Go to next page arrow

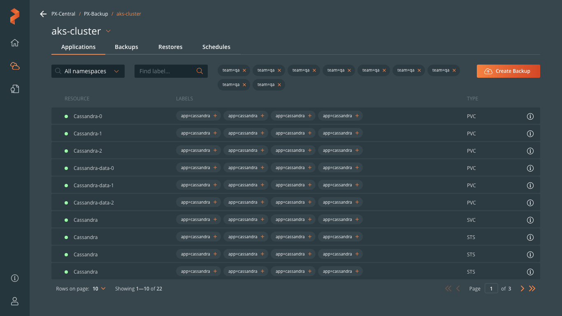pyautogui.click(x=523, y=289)
